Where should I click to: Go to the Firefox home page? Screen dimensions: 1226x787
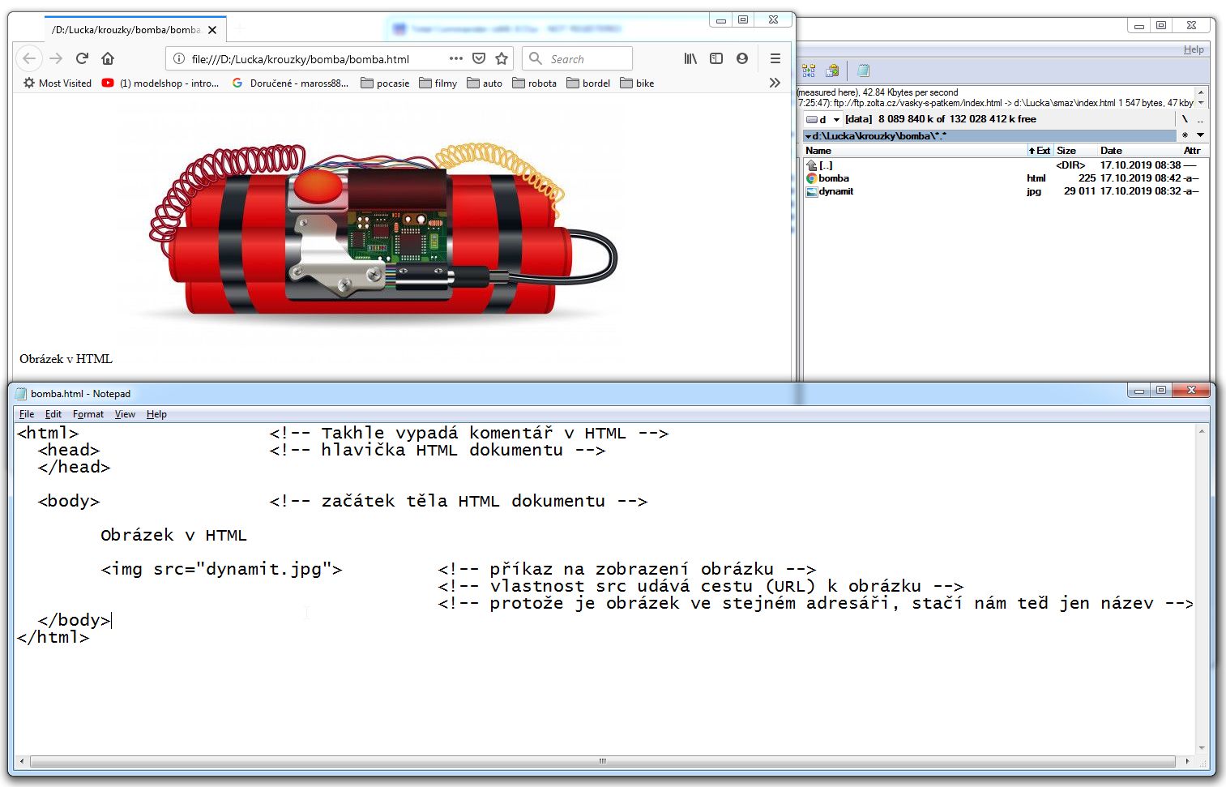click(x=108, y=58)
